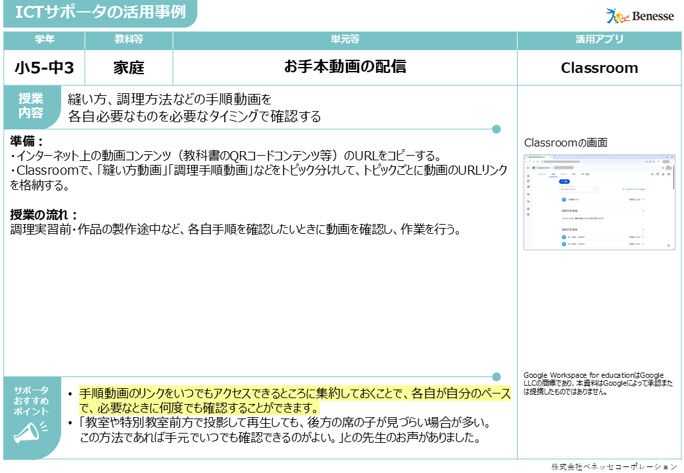The image size is (684, 473).
Task: Open the Calendar icon in the Classroom sidebar
Action: point(527,181)
